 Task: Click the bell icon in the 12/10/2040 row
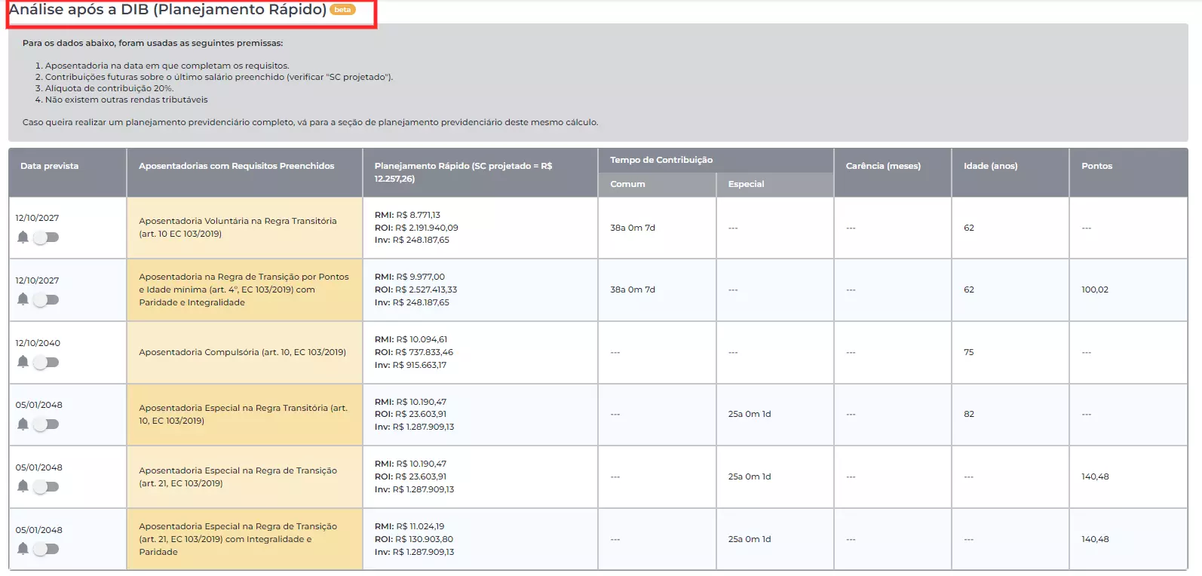[23, 362]
